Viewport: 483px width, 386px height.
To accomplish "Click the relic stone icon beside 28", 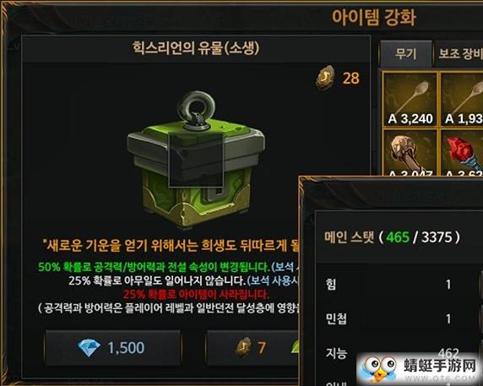I will point(325,78).
